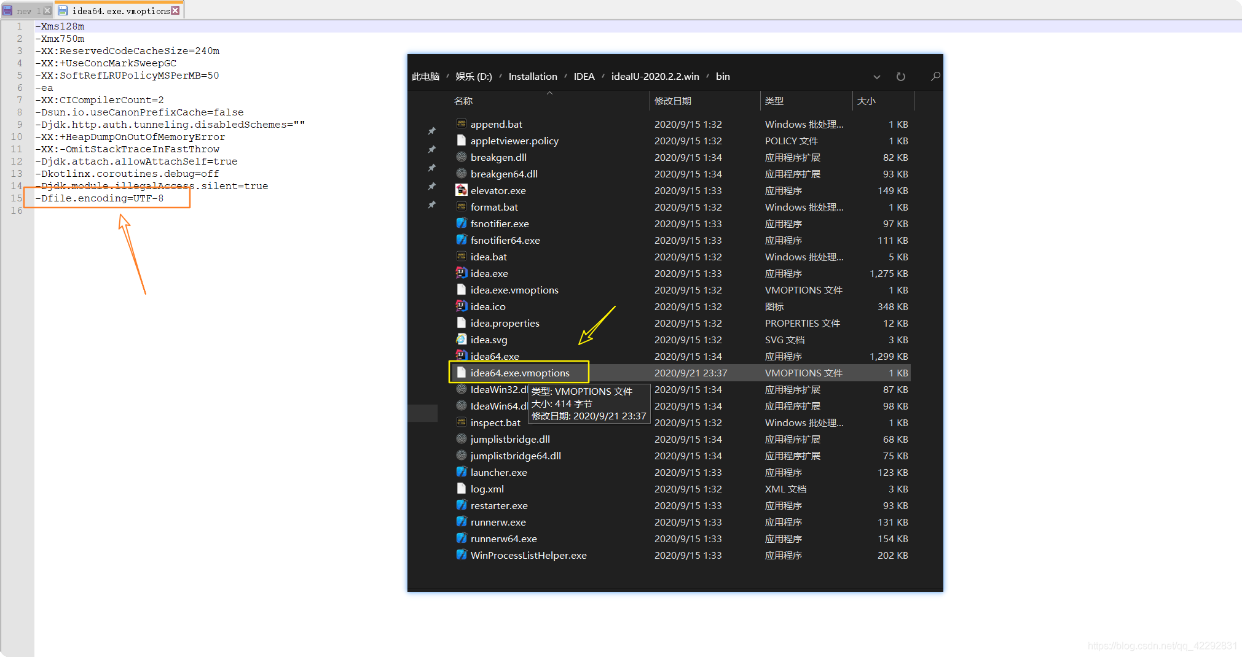1242x657 pixels.
Task: Click the runnerw.exe icon
Action: (x=461, y=522)
